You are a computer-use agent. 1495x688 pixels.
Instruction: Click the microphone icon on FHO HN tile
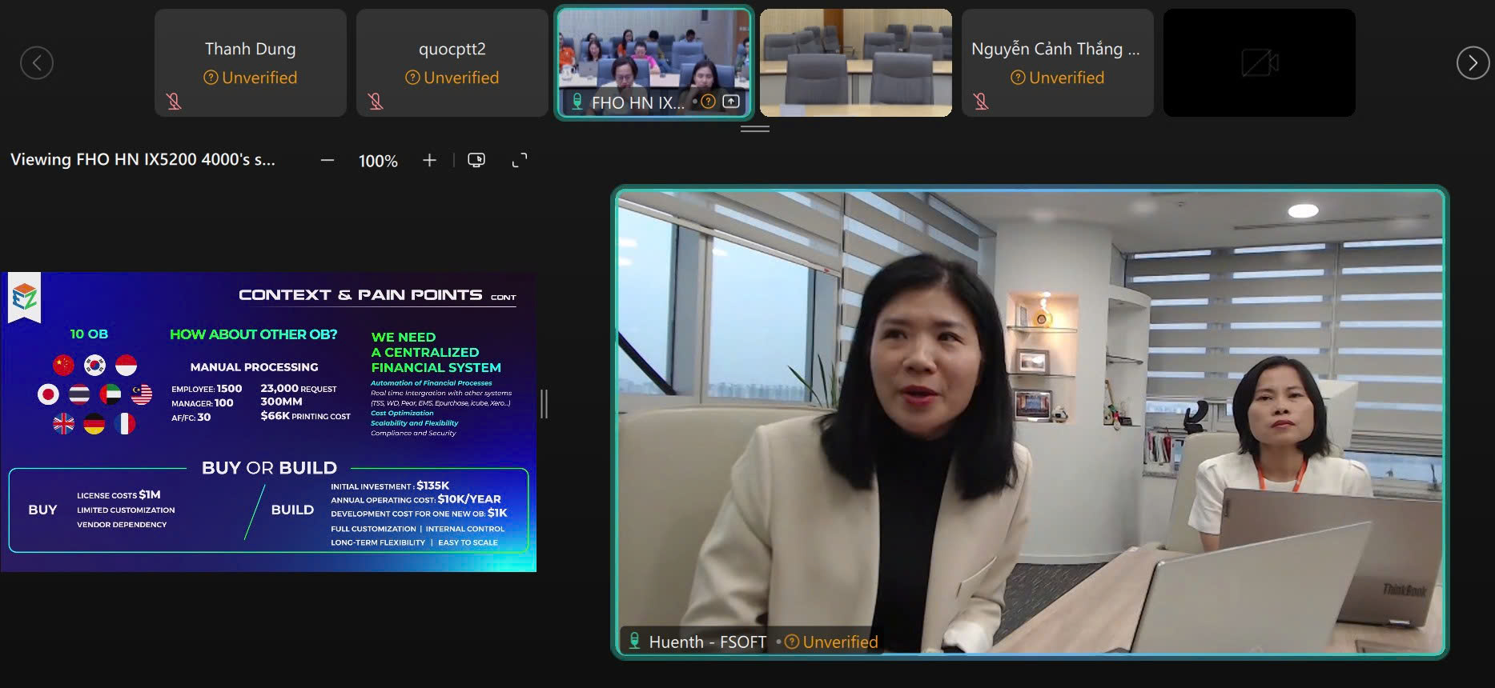tap(577, 102)
